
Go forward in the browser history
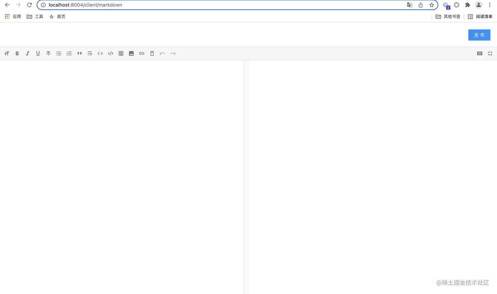click(x=18, y=5)
